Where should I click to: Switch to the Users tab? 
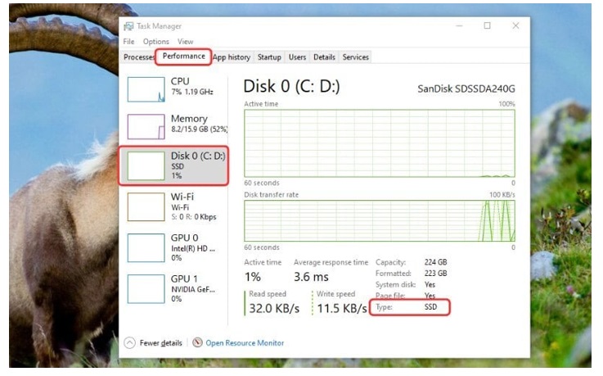(297, 57)
